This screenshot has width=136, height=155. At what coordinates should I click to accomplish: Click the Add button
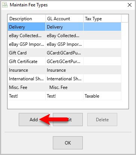tap(34, 119)
